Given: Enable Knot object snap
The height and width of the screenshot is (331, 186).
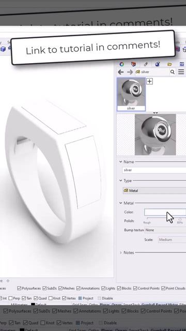Looking at the screenshot, I should (x=51, y=298).
